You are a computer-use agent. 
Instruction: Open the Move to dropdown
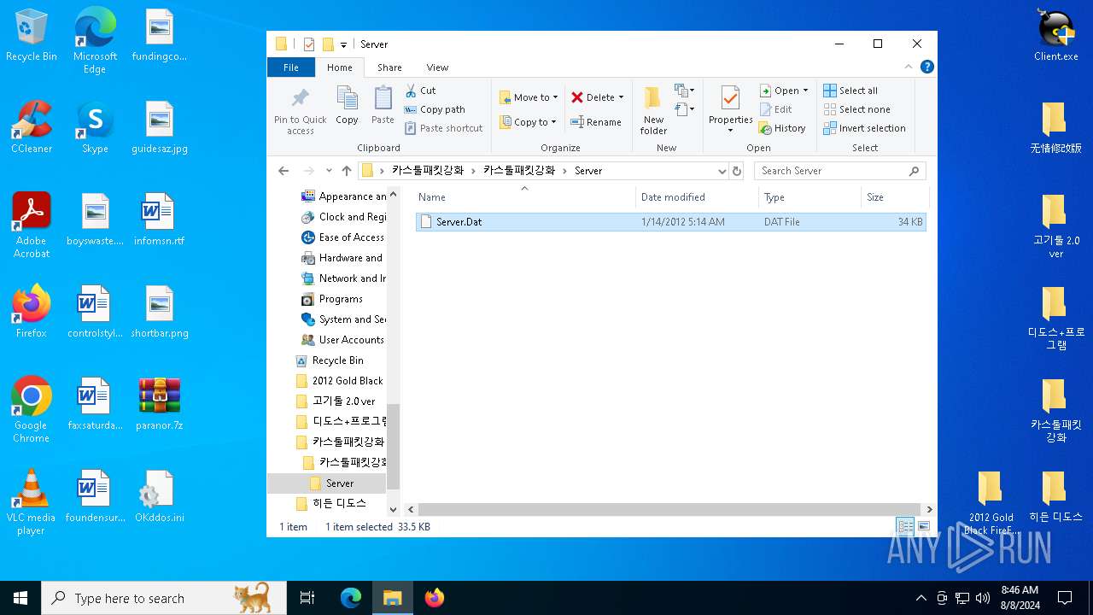pos(528,97)
